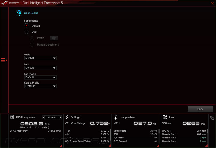
Task: Click the ROG Republic of Gamers logo
Action: click(10, 3)
